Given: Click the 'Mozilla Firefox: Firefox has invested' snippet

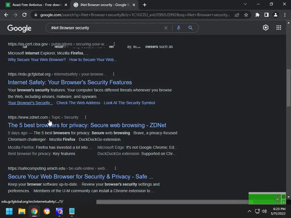Looking at the screenshot, I should (50, 147).
